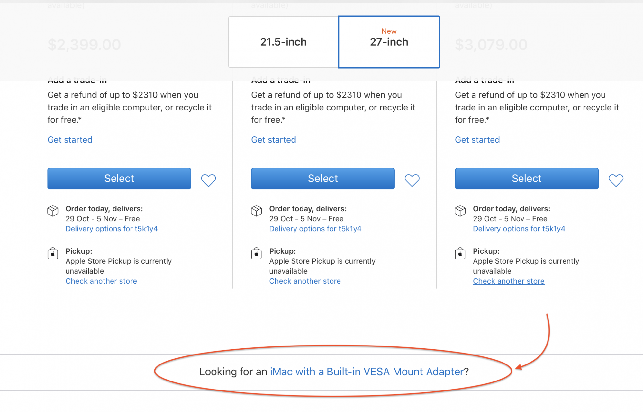The width and height of the screenshot is (643, 412).
Task: Click the Apple pickup bag icon in third column
Action: tap(460, 254)
